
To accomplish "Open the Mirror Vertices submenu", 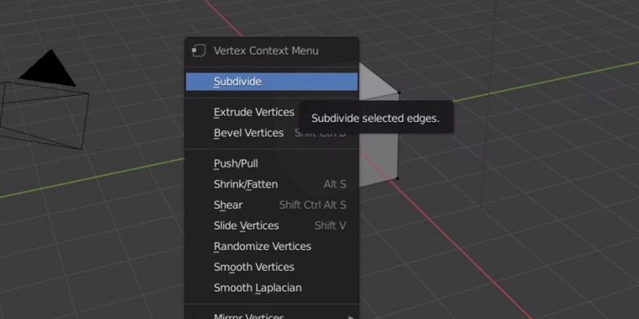I will pyautogui.click(x=272, y=315).
